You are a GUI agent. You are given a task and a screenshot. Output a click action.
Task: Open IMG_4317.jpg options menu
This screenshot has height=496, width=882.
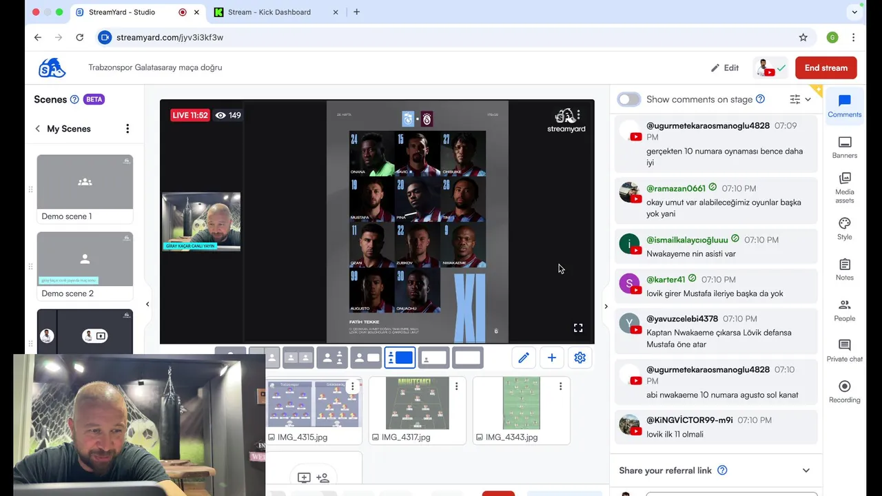[456, 386]
